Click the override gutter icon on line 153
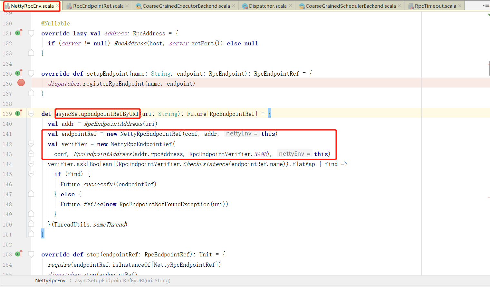The width and height of the screenshot is (490, 287). point(19,254)
